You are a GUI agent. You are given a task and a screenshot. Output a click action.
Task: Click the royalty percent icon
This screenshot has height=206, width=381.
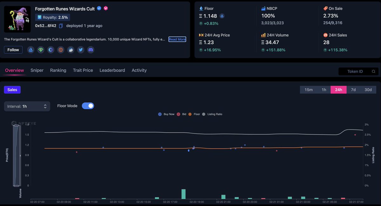[39, 17]
